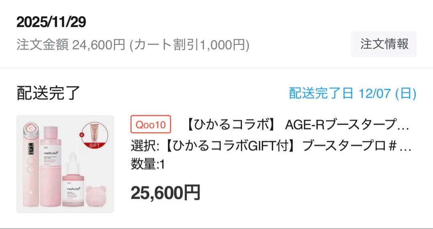Click the カート割引1,000円 discount note
Image resolution: width=433 pixels, height=229 pixels.
[x=189, y=45]
